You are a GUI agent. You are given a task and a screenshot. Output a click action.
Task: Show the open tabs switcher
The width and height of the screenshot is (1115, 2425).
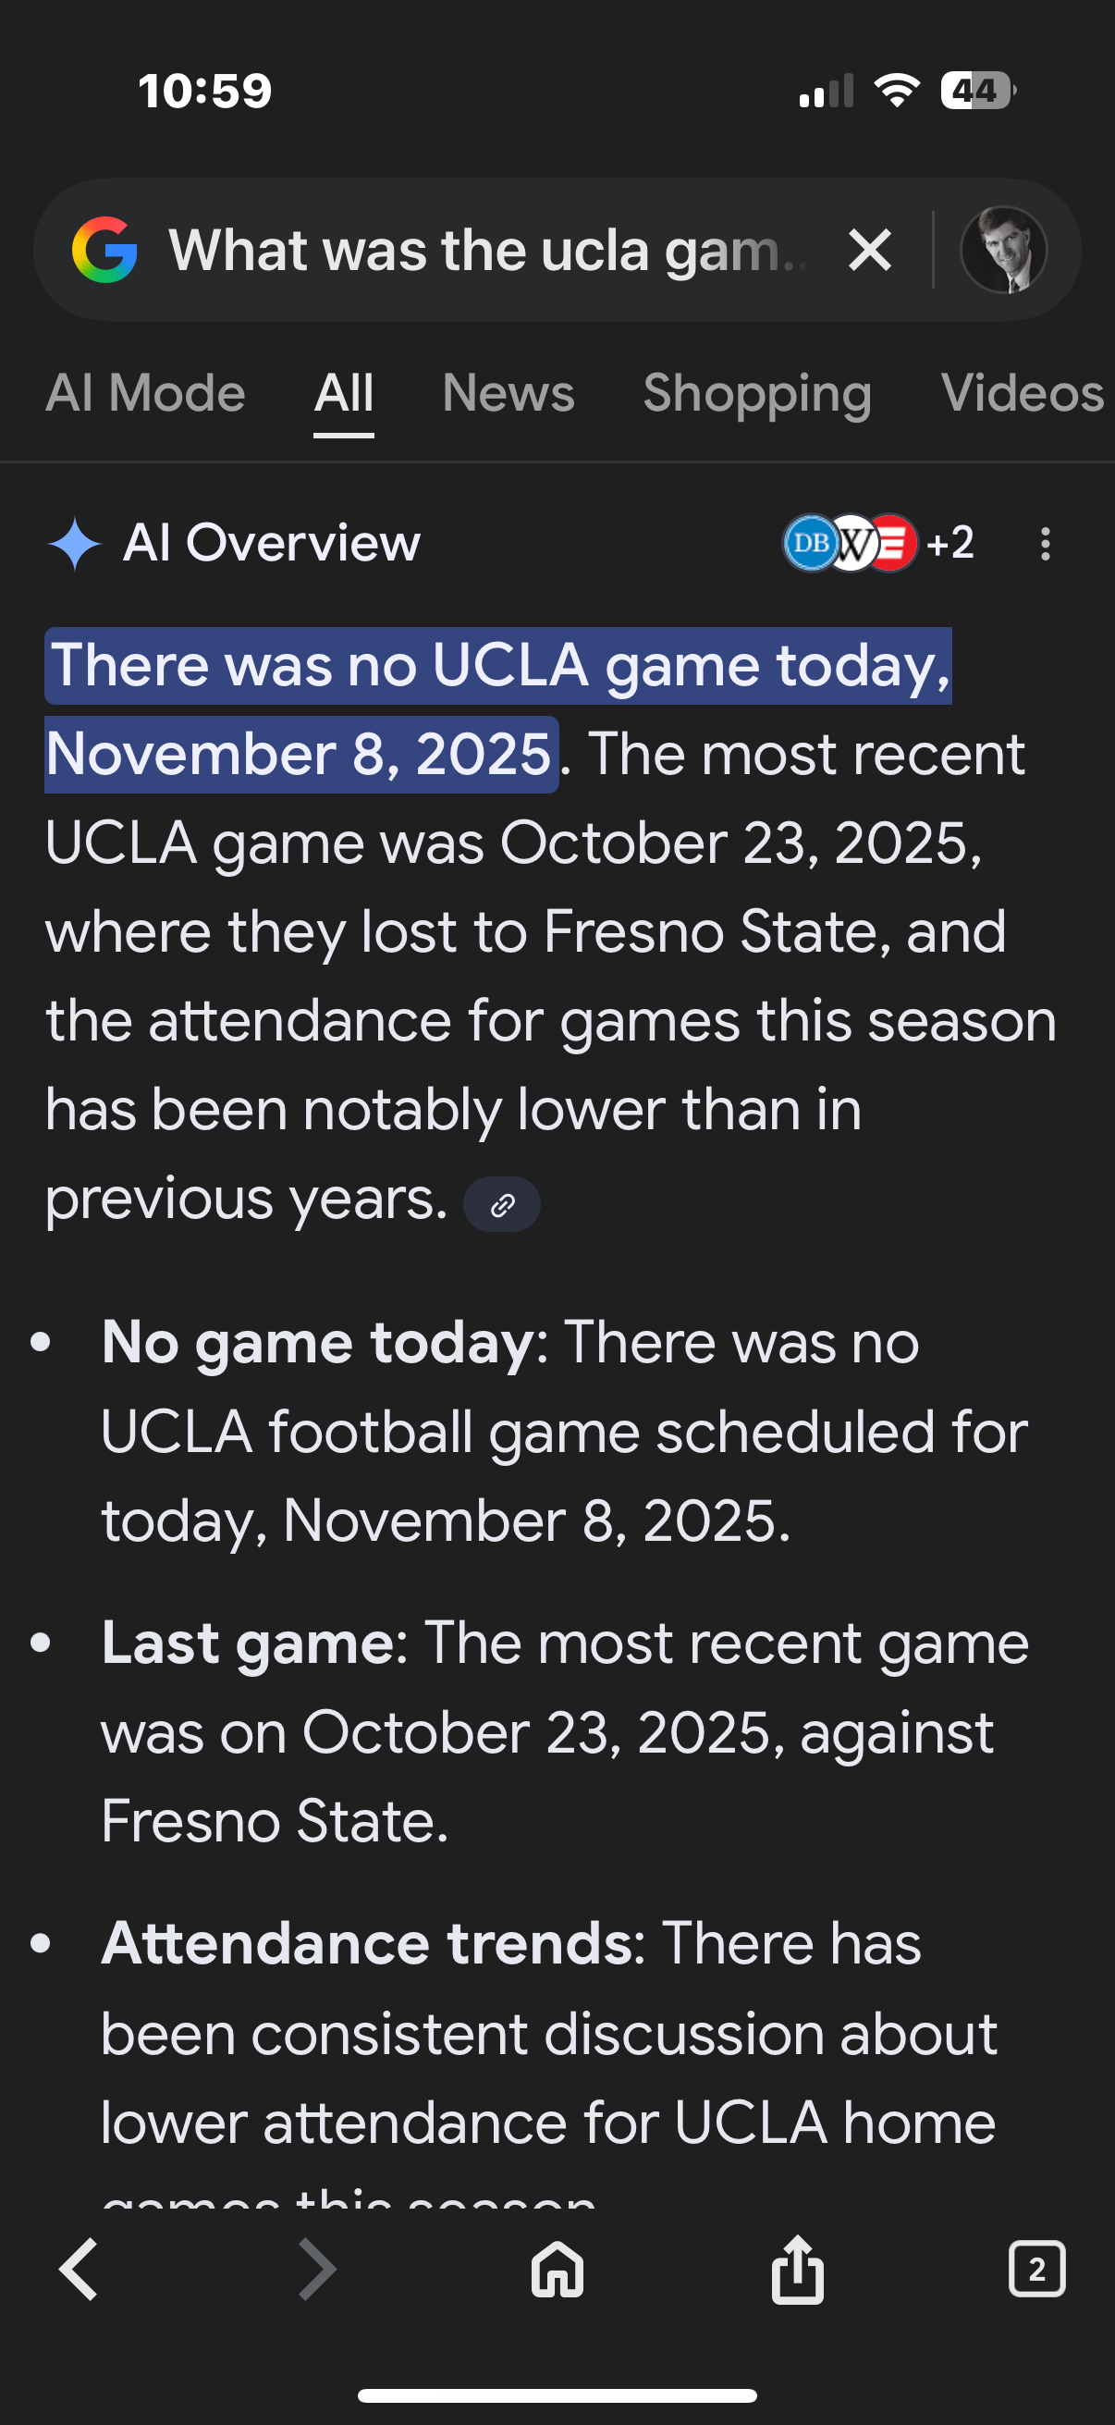click(1036, 2270)
